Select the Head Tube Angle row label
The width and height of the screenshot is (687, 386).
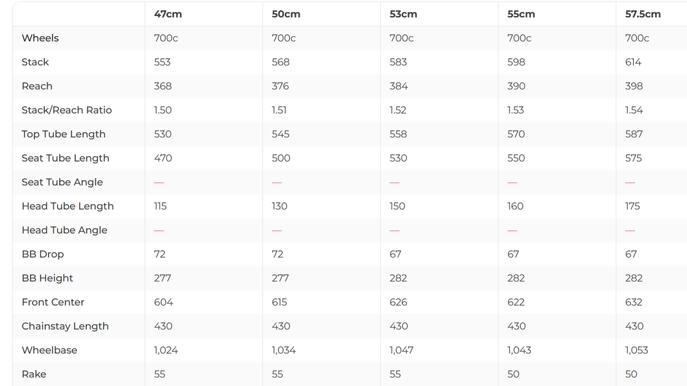(65, 230)
